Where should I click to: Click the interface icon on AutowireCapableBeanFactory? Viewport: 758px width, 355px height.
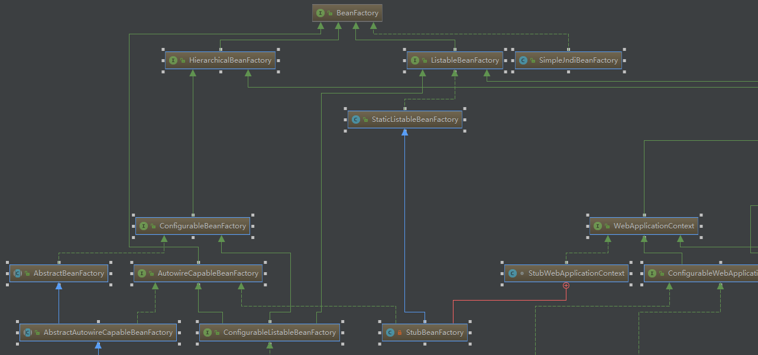pyautogui.click(x=141, y=273)
